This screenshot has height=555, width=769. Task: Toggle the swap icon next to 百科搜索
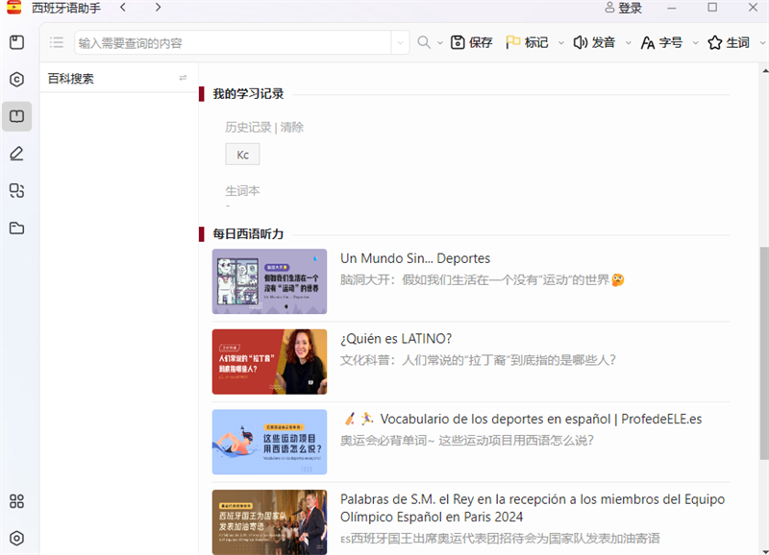pos(183,78)
